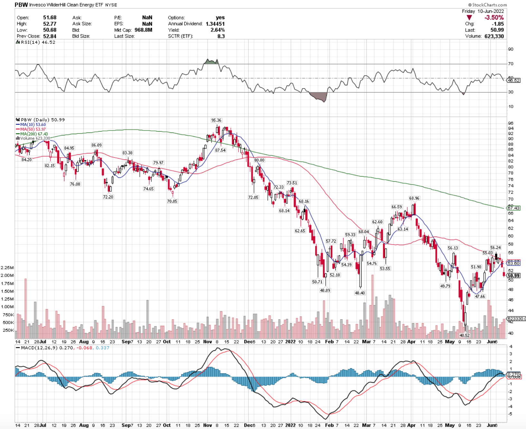The image size is (526, 429).
Task: Click the 623330 tag on the volume axis
Action: click(516, 319)
